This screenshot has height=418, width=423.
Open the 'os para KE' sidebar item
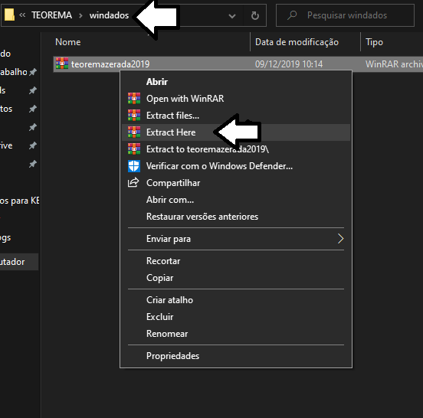pos(19,201)
